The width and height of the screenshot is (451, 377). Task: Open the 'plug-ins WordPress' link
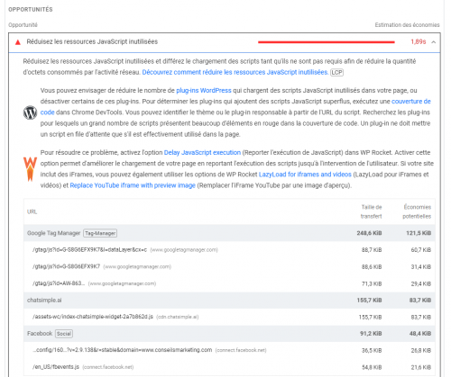click(x=204, y=91)
